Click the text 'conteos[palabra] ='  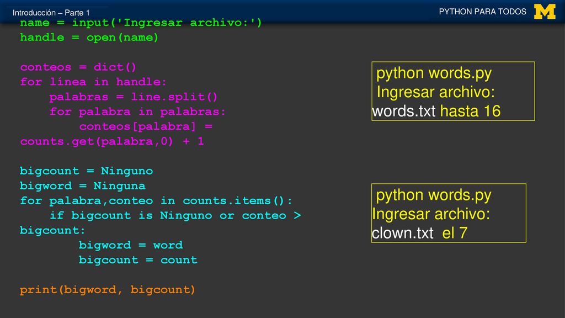pyautogui.click(x=146, y=126)
